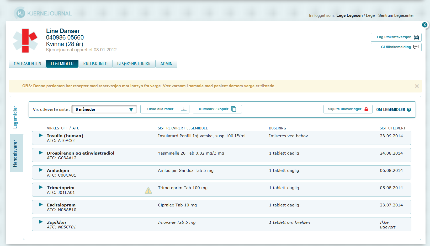Click the ATC: N06AB10 code text
This screenshot has height=246, width=430.
pyautogui.click(x=62, y=210)
